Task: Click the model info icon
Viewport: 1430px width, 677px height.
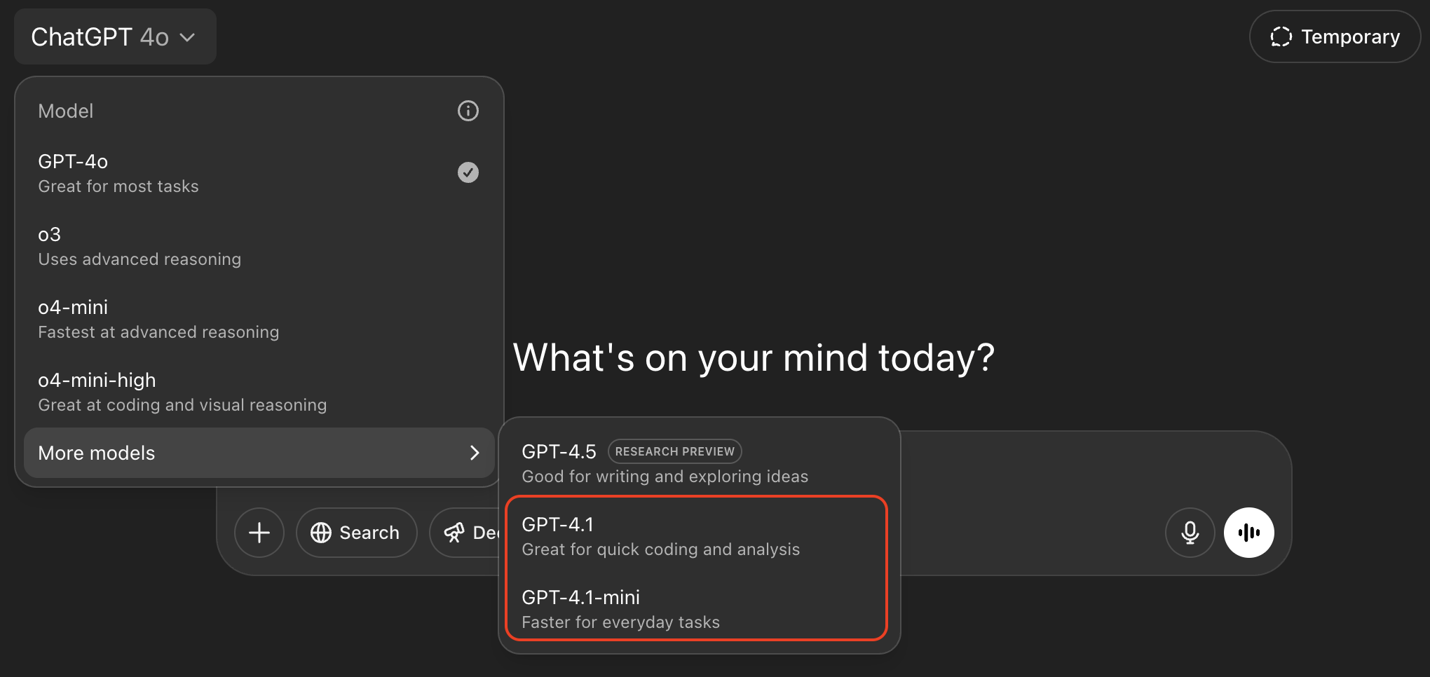Action: pos(468,111)
